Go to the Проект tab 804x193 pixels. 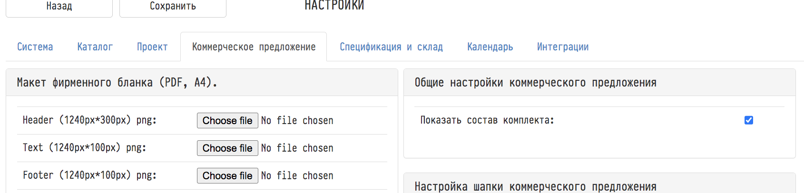click(x=152, y=47)
